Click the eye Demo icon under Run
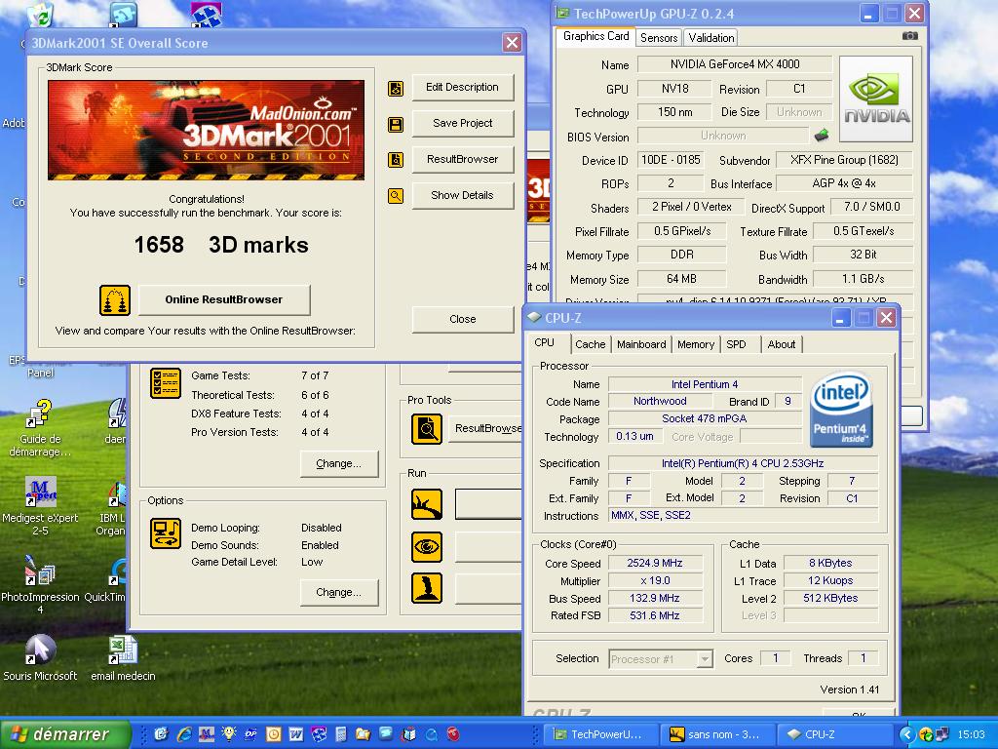The width and height of the screenshot is (998, 749). (x=427, y=546)
